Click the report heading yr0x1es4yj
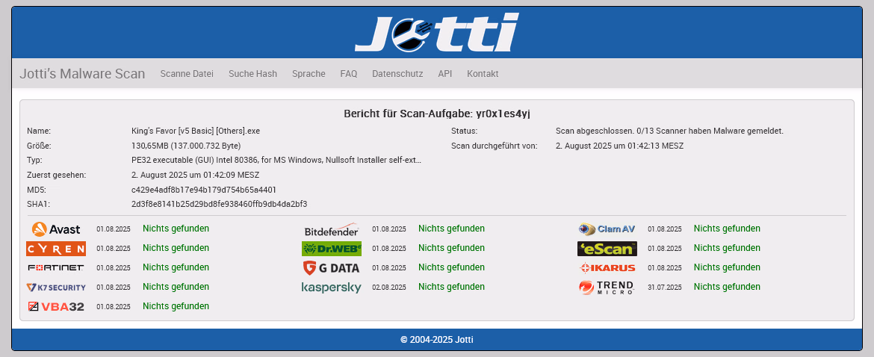The image size is (874, 357). (436, 114)
